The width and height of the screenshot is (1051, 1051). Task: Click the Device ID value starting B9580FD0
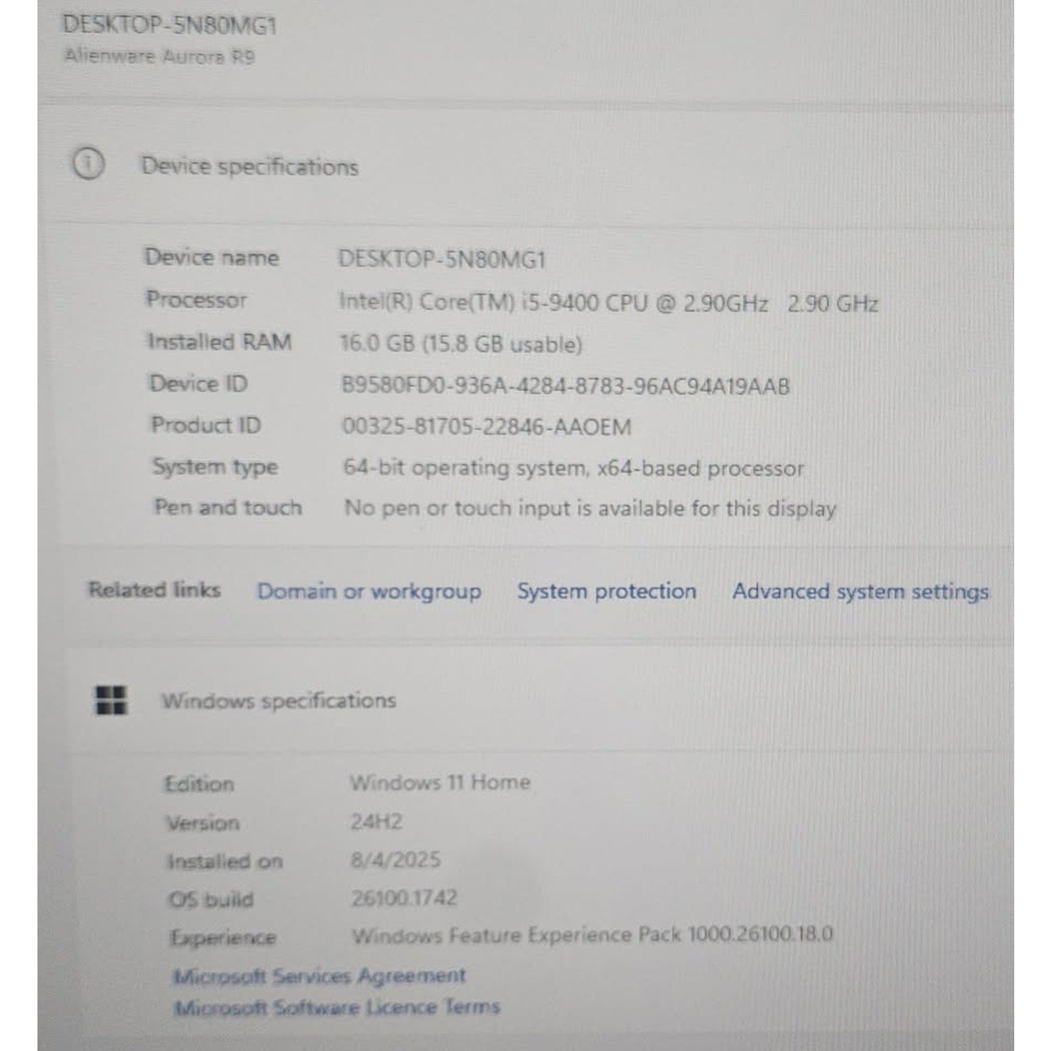[x=565, y=386]
